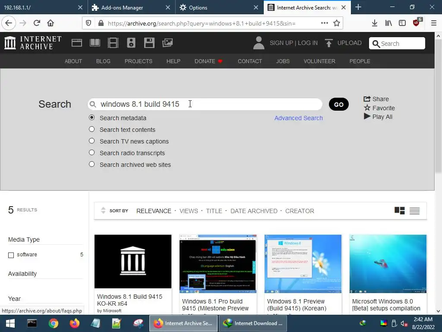442x332 pixels.
Task: Select Search metadata radio button
Action: [92, 118]
